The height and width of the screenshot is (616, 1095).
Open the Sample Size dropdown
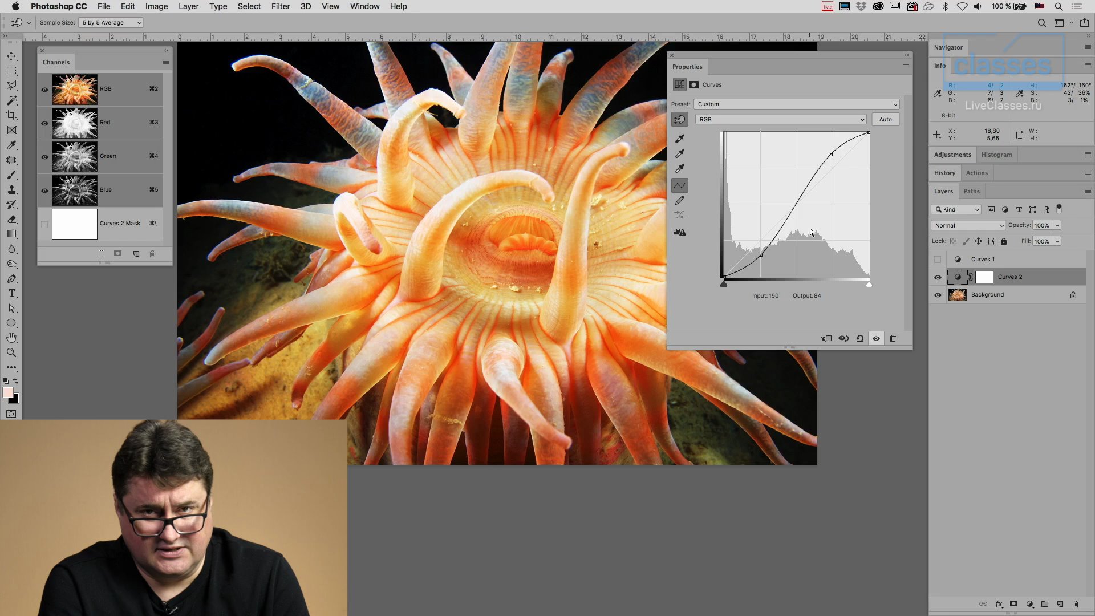click(x=111, y=23)
